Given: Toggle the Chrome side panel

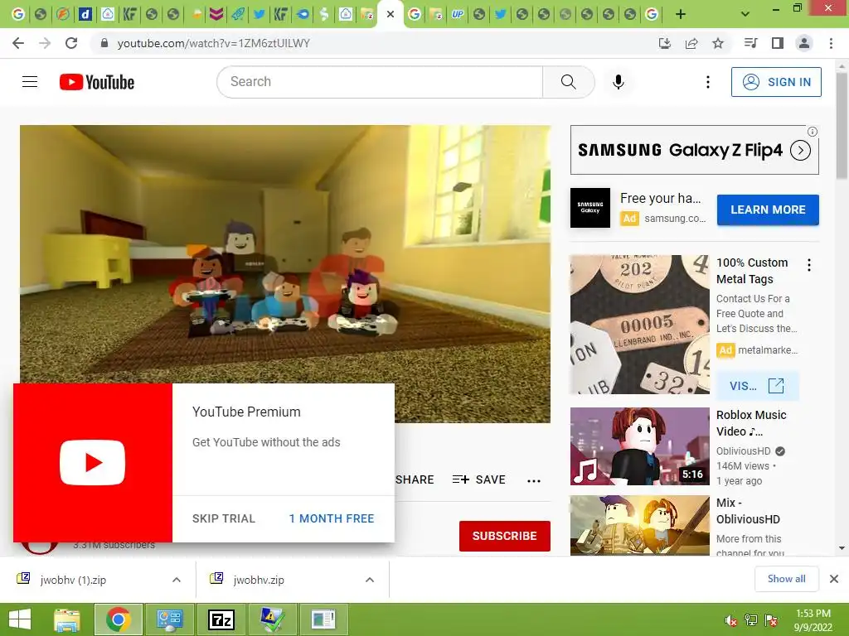Looking at the screenshot, I should [x=778, y=43].
